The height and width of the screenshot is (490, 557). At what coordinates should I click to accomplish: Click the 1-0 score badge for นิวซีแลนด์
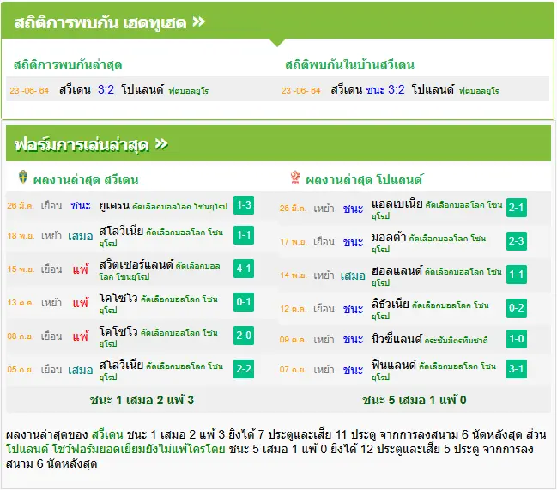click(x=516, y=339)
